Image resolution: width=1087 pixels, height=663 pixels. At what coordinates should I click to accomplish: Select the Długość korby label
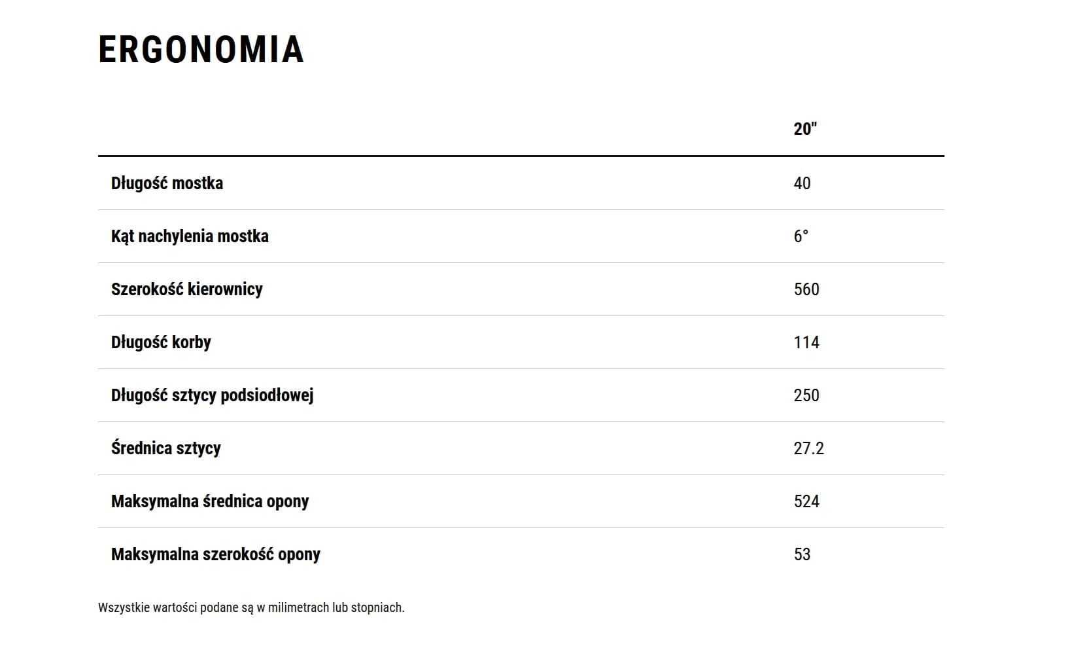tap(161, 342)
